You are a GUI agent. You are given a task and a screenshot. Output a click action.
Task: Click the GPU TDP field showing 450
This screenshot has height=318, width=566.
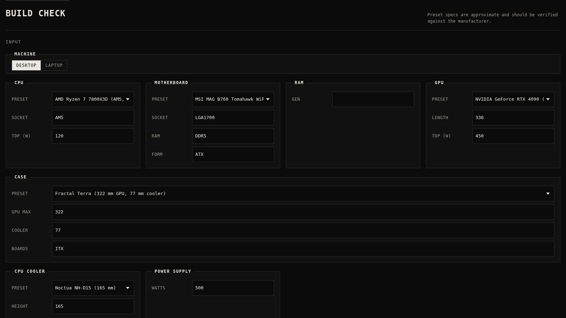point(513,136)
